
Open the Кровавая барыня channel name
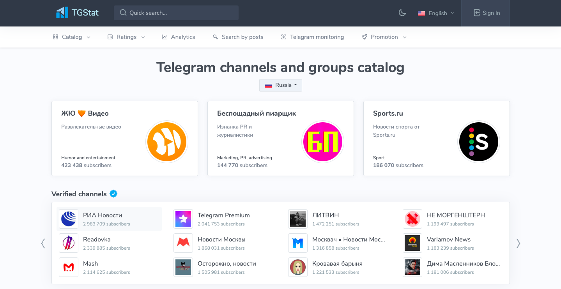[337, 264]
